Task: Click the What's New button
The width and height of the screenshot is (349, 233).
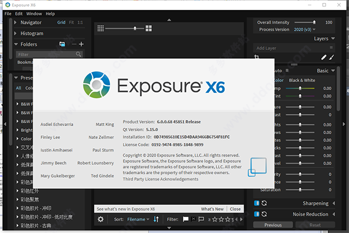Action: click(x=212, y=209)
